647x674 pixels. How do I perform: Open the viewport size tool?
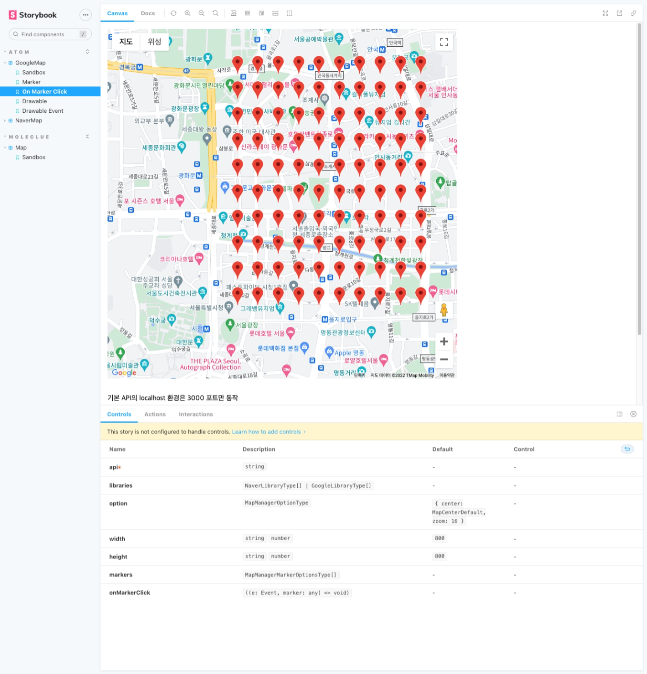pos(261,13)
